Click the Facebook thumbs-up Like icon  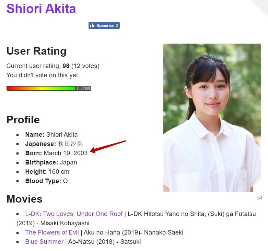(92, 25)
